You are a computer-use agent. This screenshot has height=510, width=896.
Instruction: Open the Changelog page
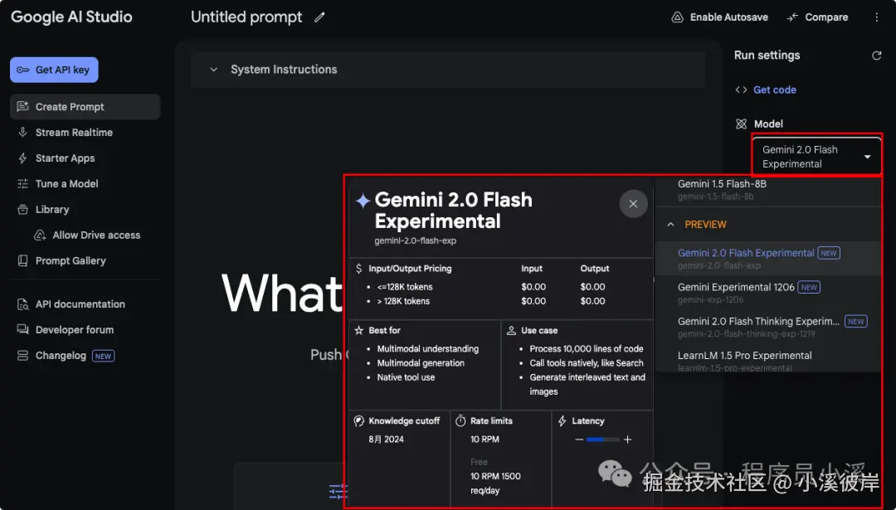(85, 356)
